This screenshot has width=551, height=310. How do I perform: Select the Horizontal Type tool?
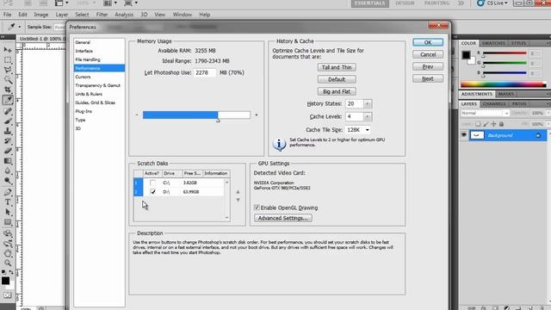click(x=8, y=202)
